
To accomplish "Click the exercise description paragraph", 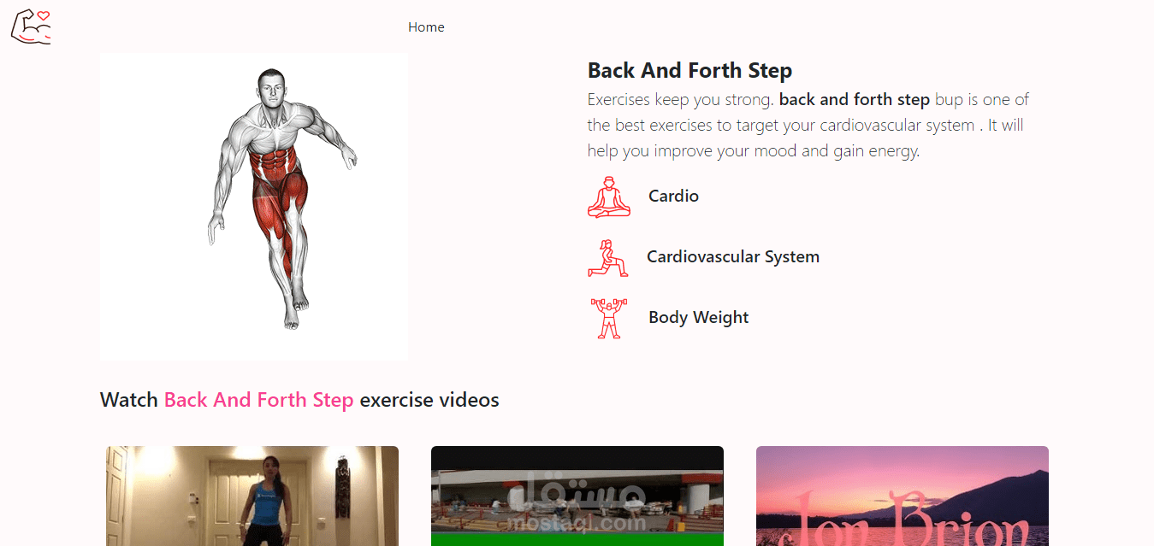I will click(808, 126).
